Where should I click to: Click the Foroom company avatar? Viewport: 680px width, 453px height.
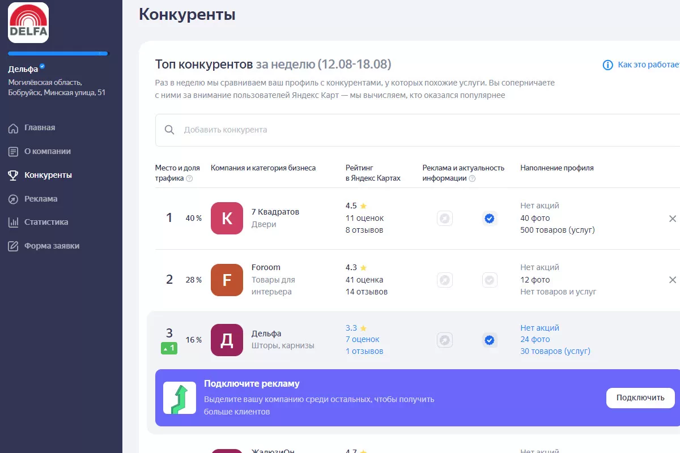[x=227, y=280]
